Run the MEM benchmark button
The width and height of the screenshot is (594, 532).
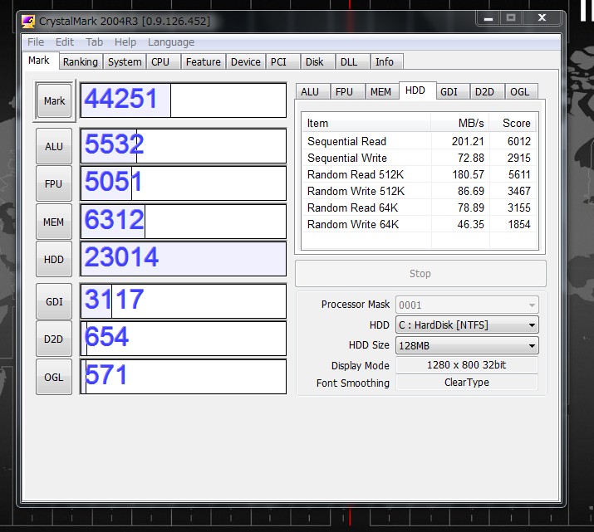54,222
